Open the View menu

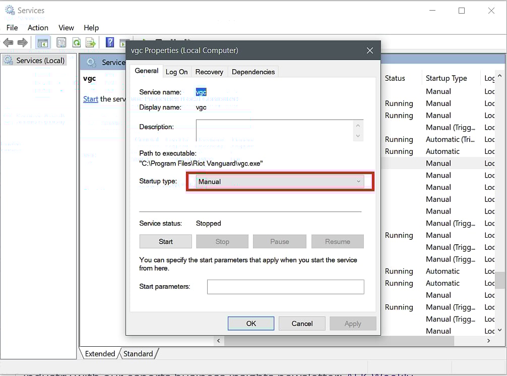(66, 28)
